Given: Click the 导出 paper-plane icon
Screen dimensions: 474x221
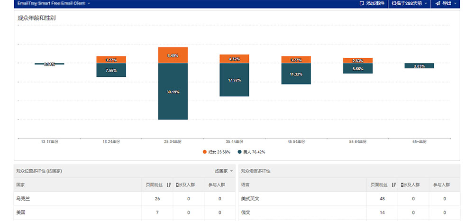Looking at the screenshot, I should tap(438, 3).
